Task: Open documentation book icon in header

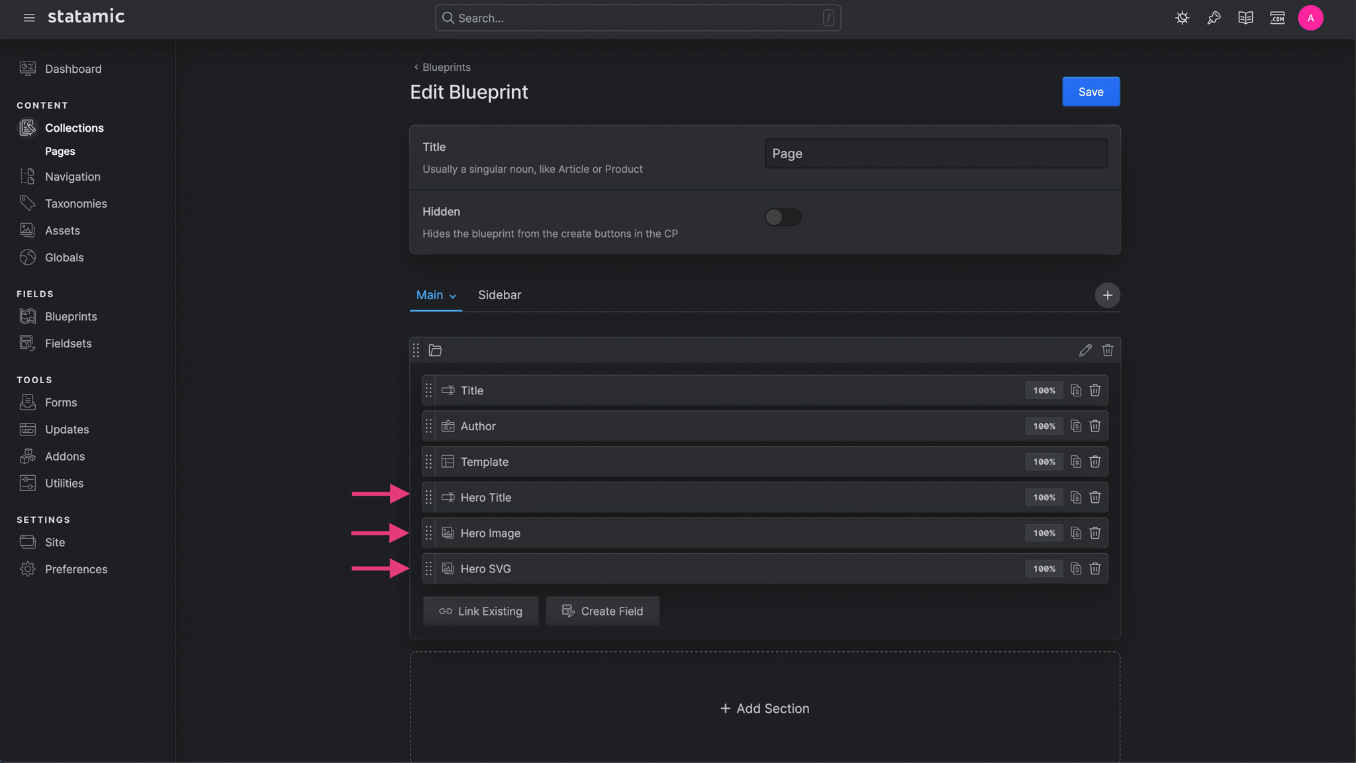Action: (x=1245, y=18)
